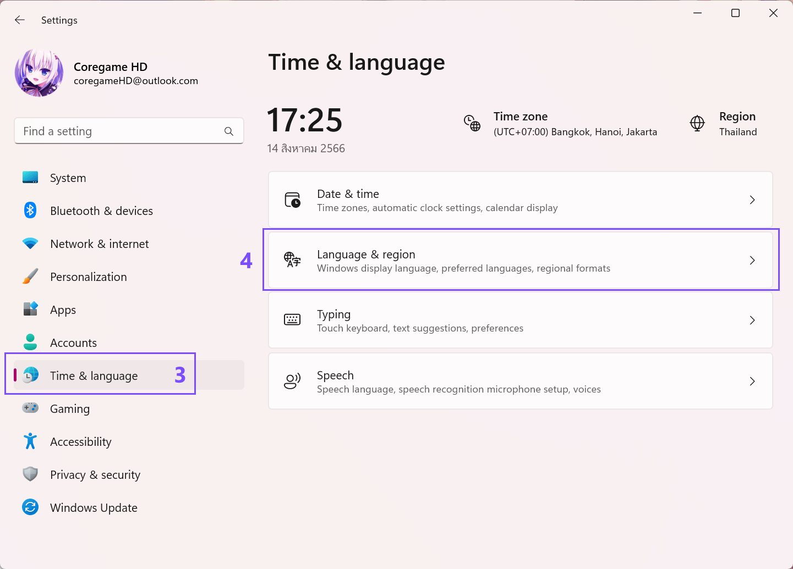The image size is (793, 569).
Task: Click the Personalization paintbrush icon
Action: tap(30, 276)
